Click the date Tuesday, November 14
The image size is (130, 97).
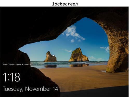pyautogui.click(x=30, y=89)
